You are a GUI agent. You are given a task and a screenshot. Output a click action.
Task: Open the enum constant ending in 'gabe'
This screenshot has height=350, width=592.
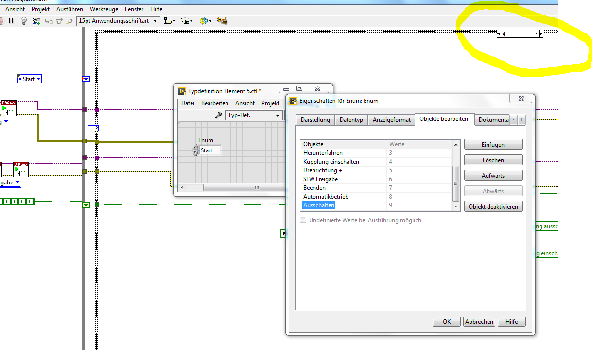(x=10, y=183)
